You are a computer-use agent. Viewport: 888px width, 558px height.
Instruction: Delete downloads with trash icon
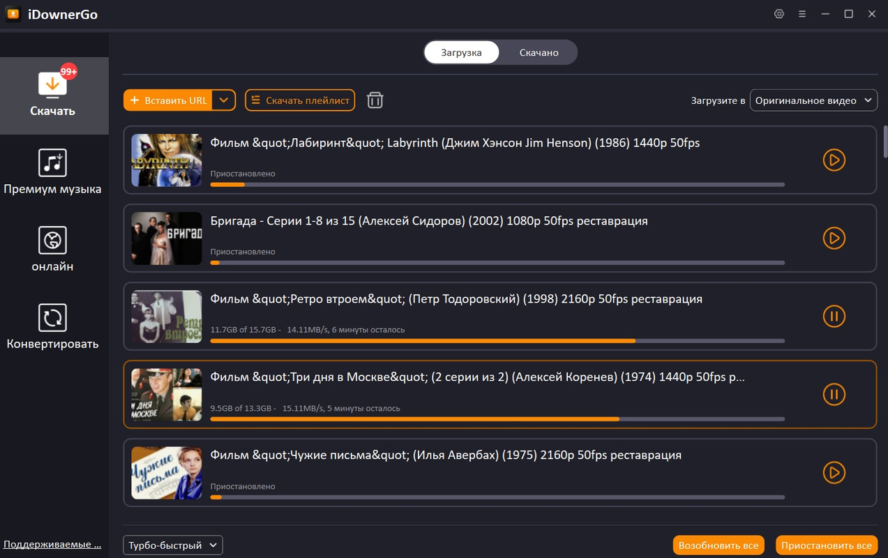coord(375,100)
